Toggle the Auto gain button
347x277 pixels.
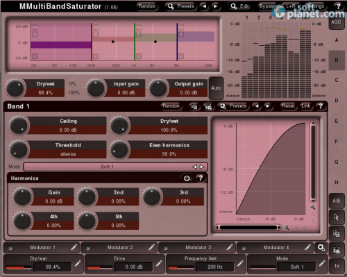216,88
